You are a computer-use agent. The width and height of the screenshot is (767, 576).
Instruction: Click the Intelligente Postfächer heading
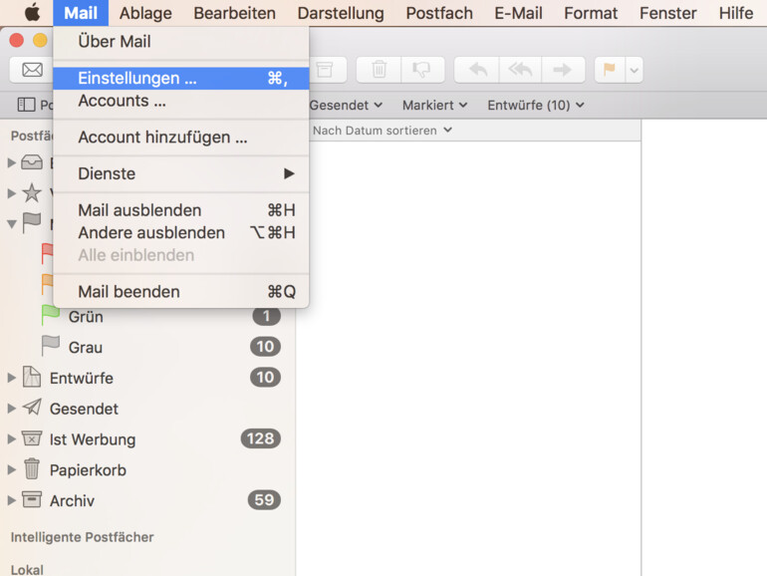(82, 537)
